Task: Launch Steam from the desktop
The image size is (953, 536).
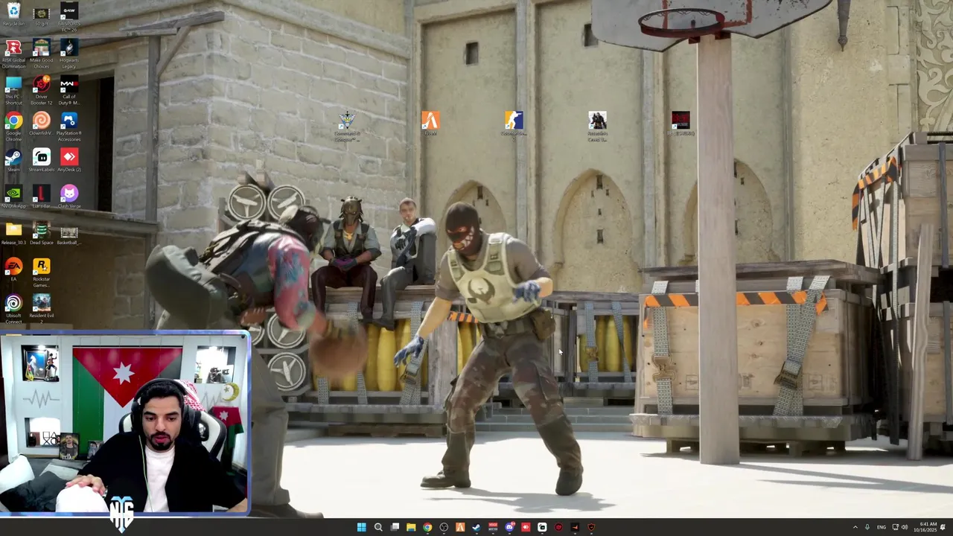Action: (13, 160)
